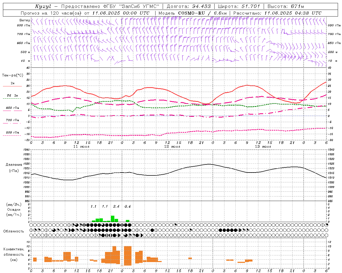Click "Рассчитано: 11.06.2025 04:38 UTC" timestamp
The width and height of the screenshot is (342, 273).
pos(277,13)
